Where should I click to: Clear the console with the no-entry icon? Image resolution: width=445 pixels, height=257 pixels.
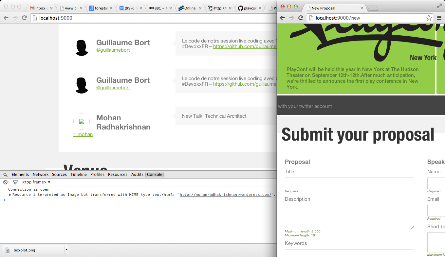5,182
